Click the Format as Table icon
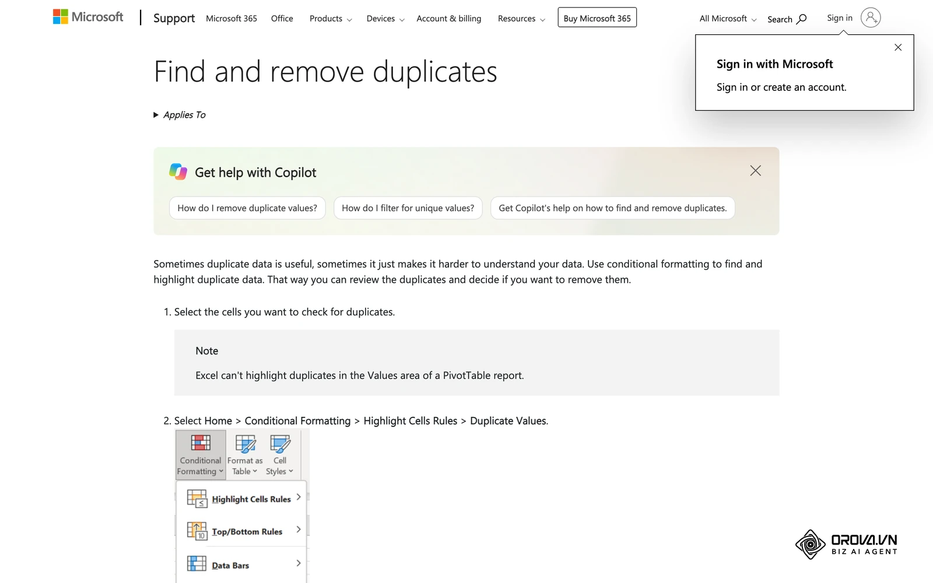 pos(245,444)
